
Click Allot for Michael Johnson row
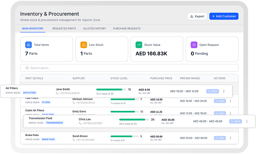coord(220,101)
